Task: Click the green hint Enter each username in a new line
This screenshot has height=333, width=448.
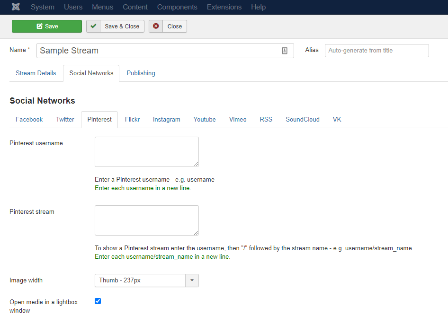Action: coord(143,188)
